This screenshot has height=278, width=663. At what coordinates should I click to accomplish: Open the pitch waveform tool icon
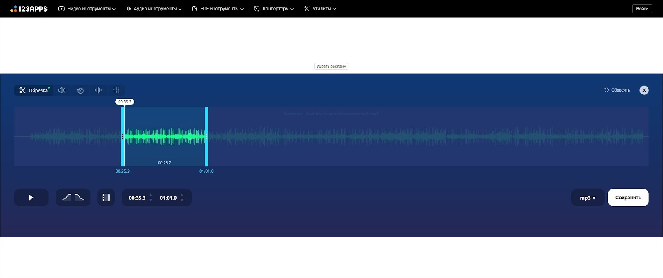(x=98, y=90)
